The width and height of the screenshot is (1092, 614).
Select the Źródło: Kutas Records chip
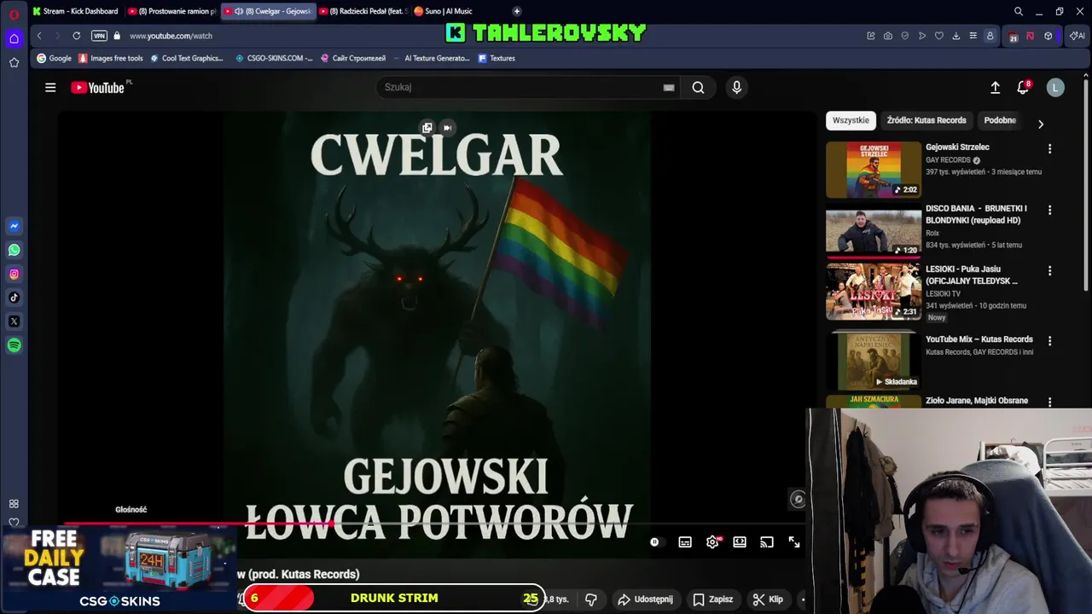point(926,120)
